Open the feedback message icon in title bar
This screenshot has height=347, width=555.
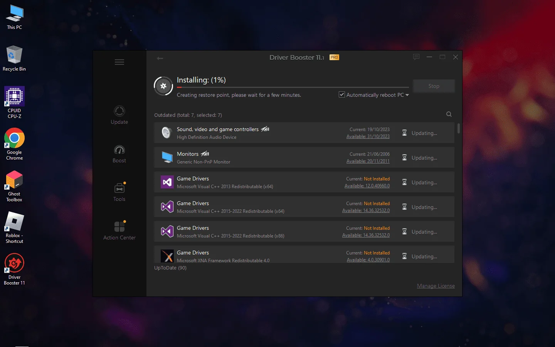click(416, 57)
